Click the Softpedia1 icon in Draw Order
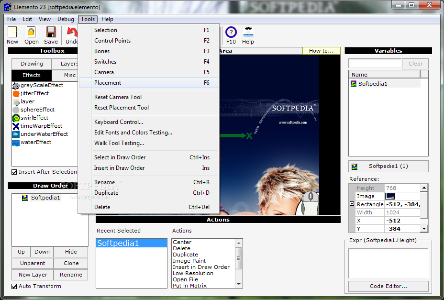The width and height of the screenshot is (444, 300). pyautogui.click(x=25, y=198)
